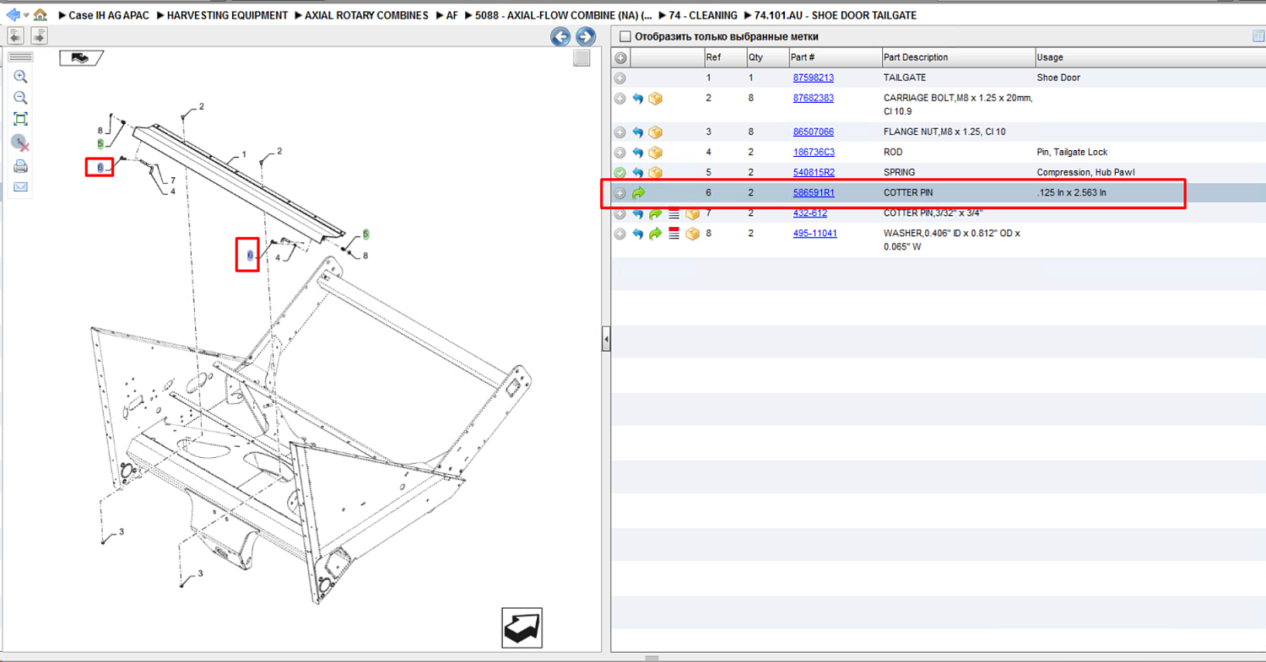Fit the diagram to the window
Screen dimensions: 1266x662
21,120
